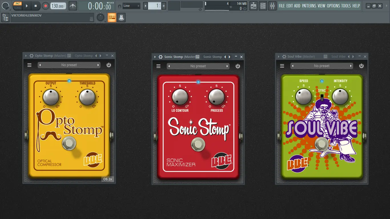Image resolution: width=390 pixels, height=219 pixels.
Task: Open the EDIT menu
Action: [290, 6]
